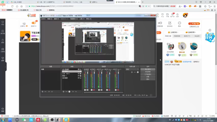Bookmark the page with the star icon
The width and height of the screenshot is (217, 122).
pos(22,6)
